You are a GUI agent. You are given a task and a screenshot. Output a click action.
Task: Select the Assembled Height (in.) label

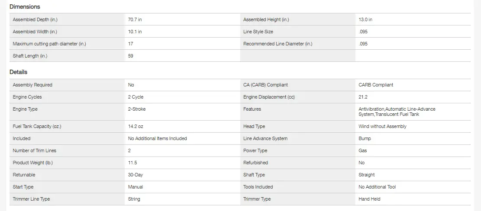[266, 19]
